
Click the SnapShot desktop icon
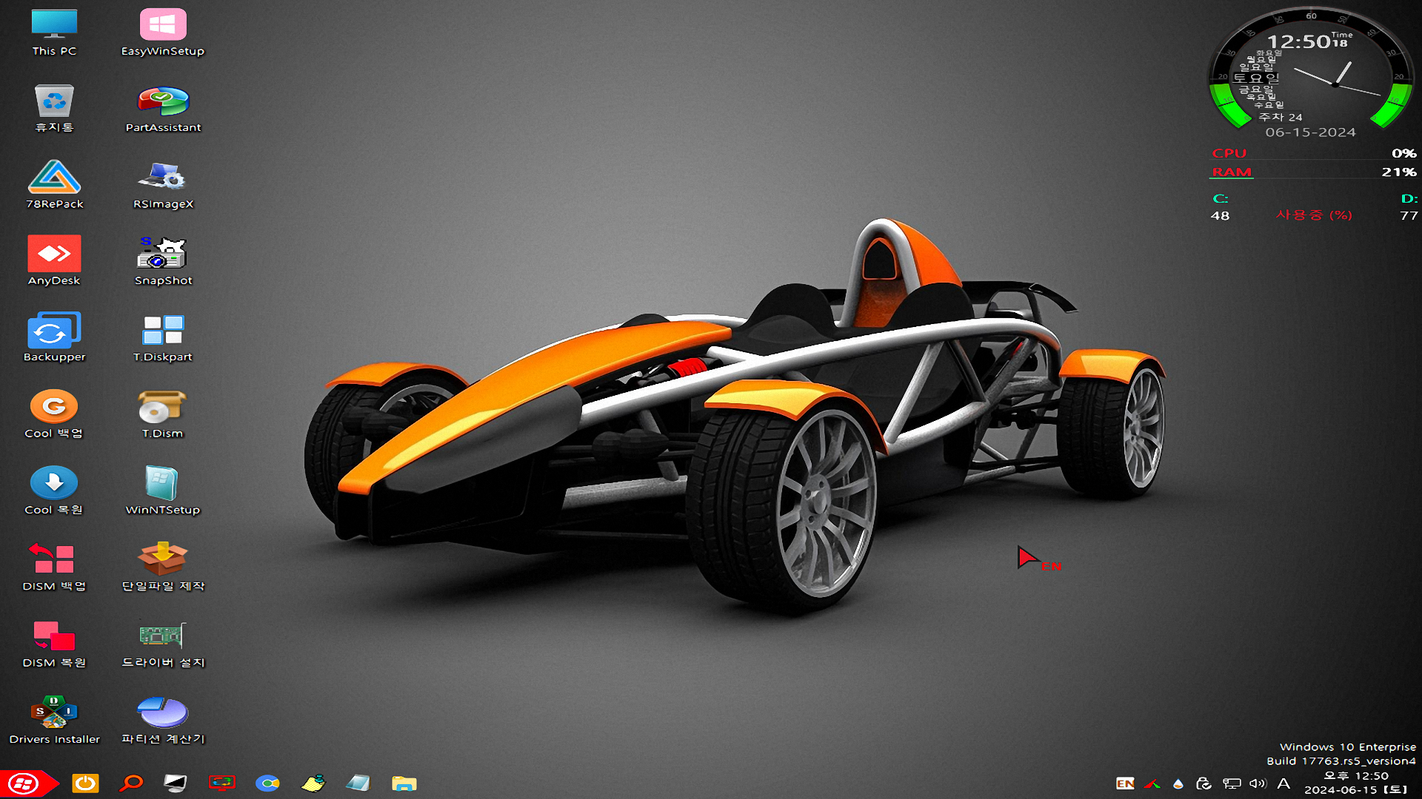(x=163, y=262)
